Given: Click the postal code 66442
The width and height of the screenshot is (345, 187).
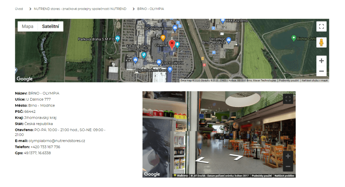Looking at the screenshot, I should tap(30, 112).
